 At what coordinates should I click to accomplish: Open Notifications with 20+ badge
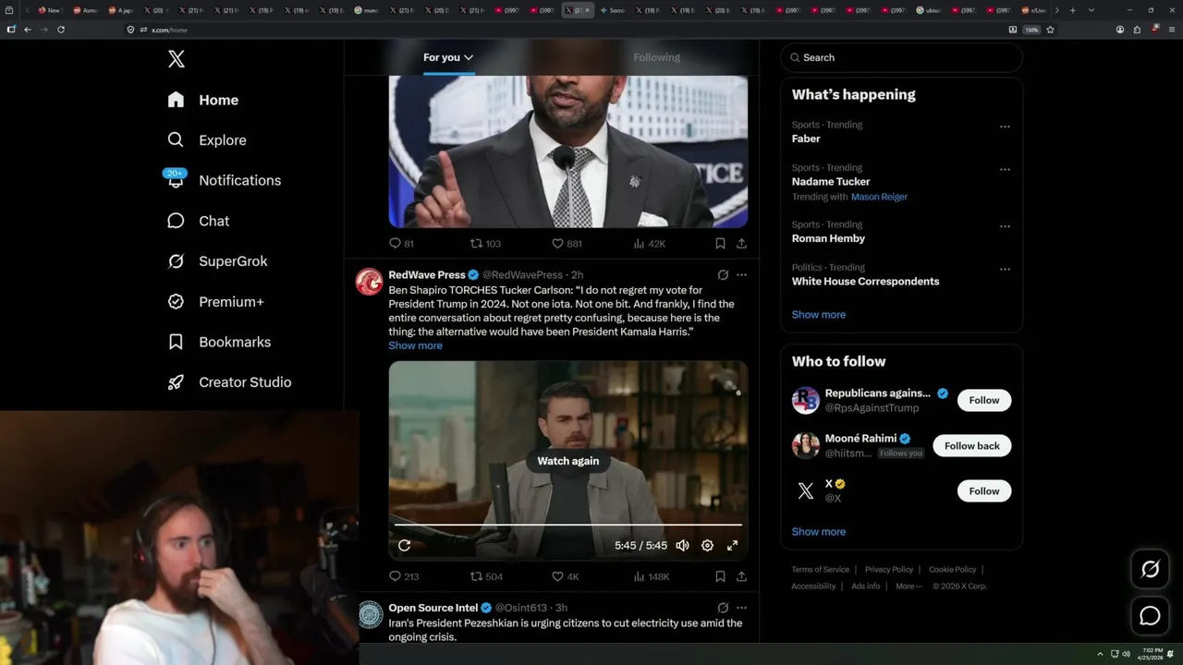coord(224,180)
